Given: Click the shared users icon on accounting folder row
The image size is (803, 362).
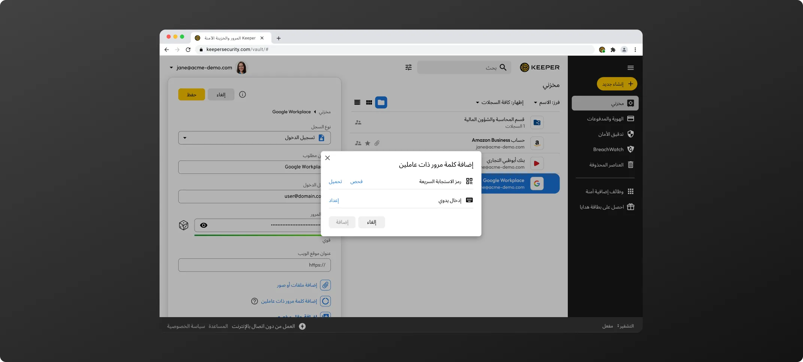Looking at the screenshot, I should [358, 122].
